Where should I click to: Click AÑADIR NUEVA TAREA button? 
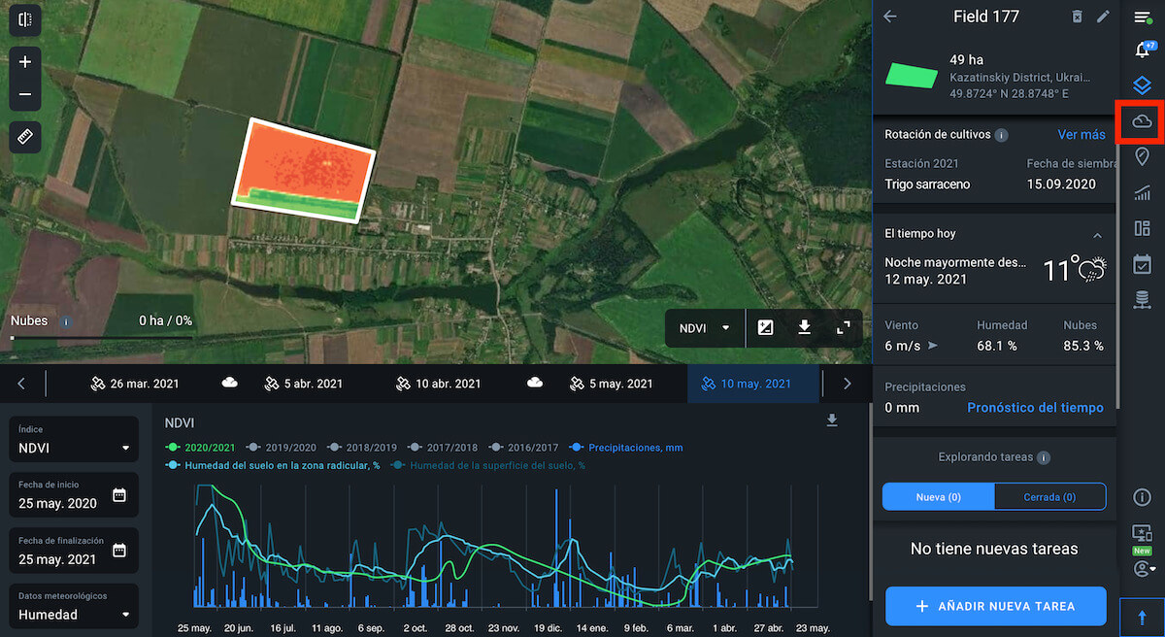pyautogui.click(x=995, y=606)
